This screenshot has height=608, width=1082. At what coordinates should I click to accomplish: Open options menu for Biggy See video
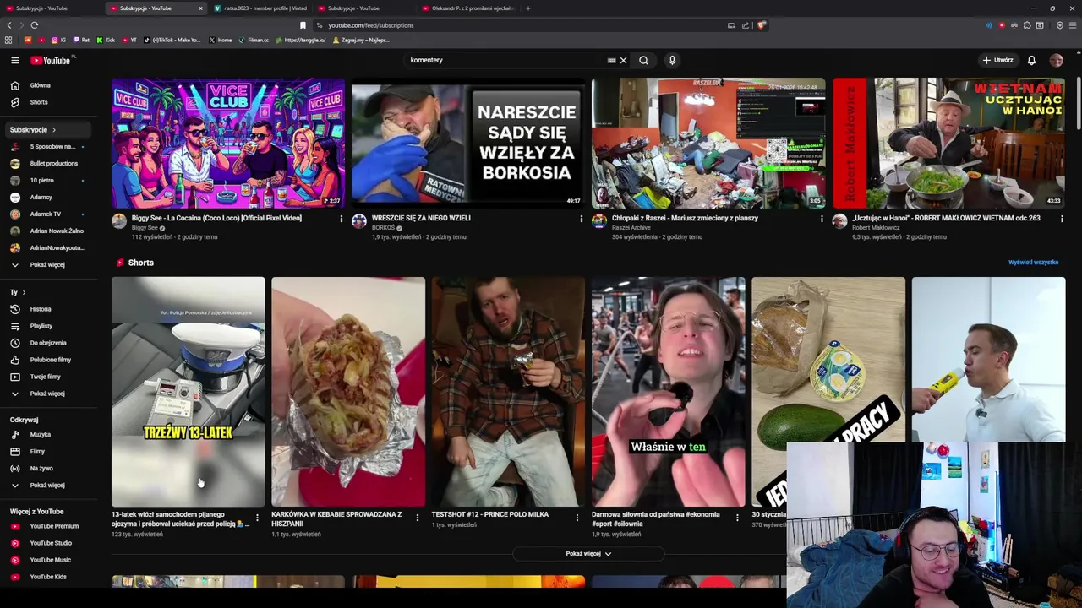tap(341, 219)
